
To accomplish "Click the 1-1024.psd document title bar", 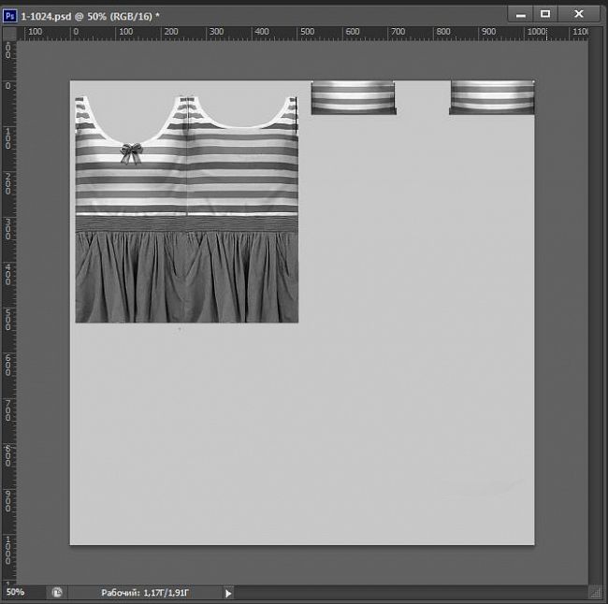I will tap(281, 15).
